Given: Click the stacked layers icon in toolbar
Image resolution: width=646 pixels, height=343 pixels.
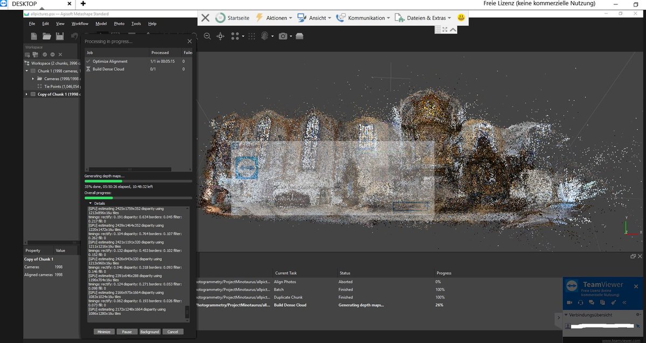Looking at the screenshot, I should click(x=300, y=36).
